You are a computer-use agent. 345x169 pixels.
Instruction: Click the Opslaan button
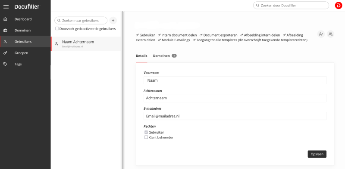coord(317,154)
